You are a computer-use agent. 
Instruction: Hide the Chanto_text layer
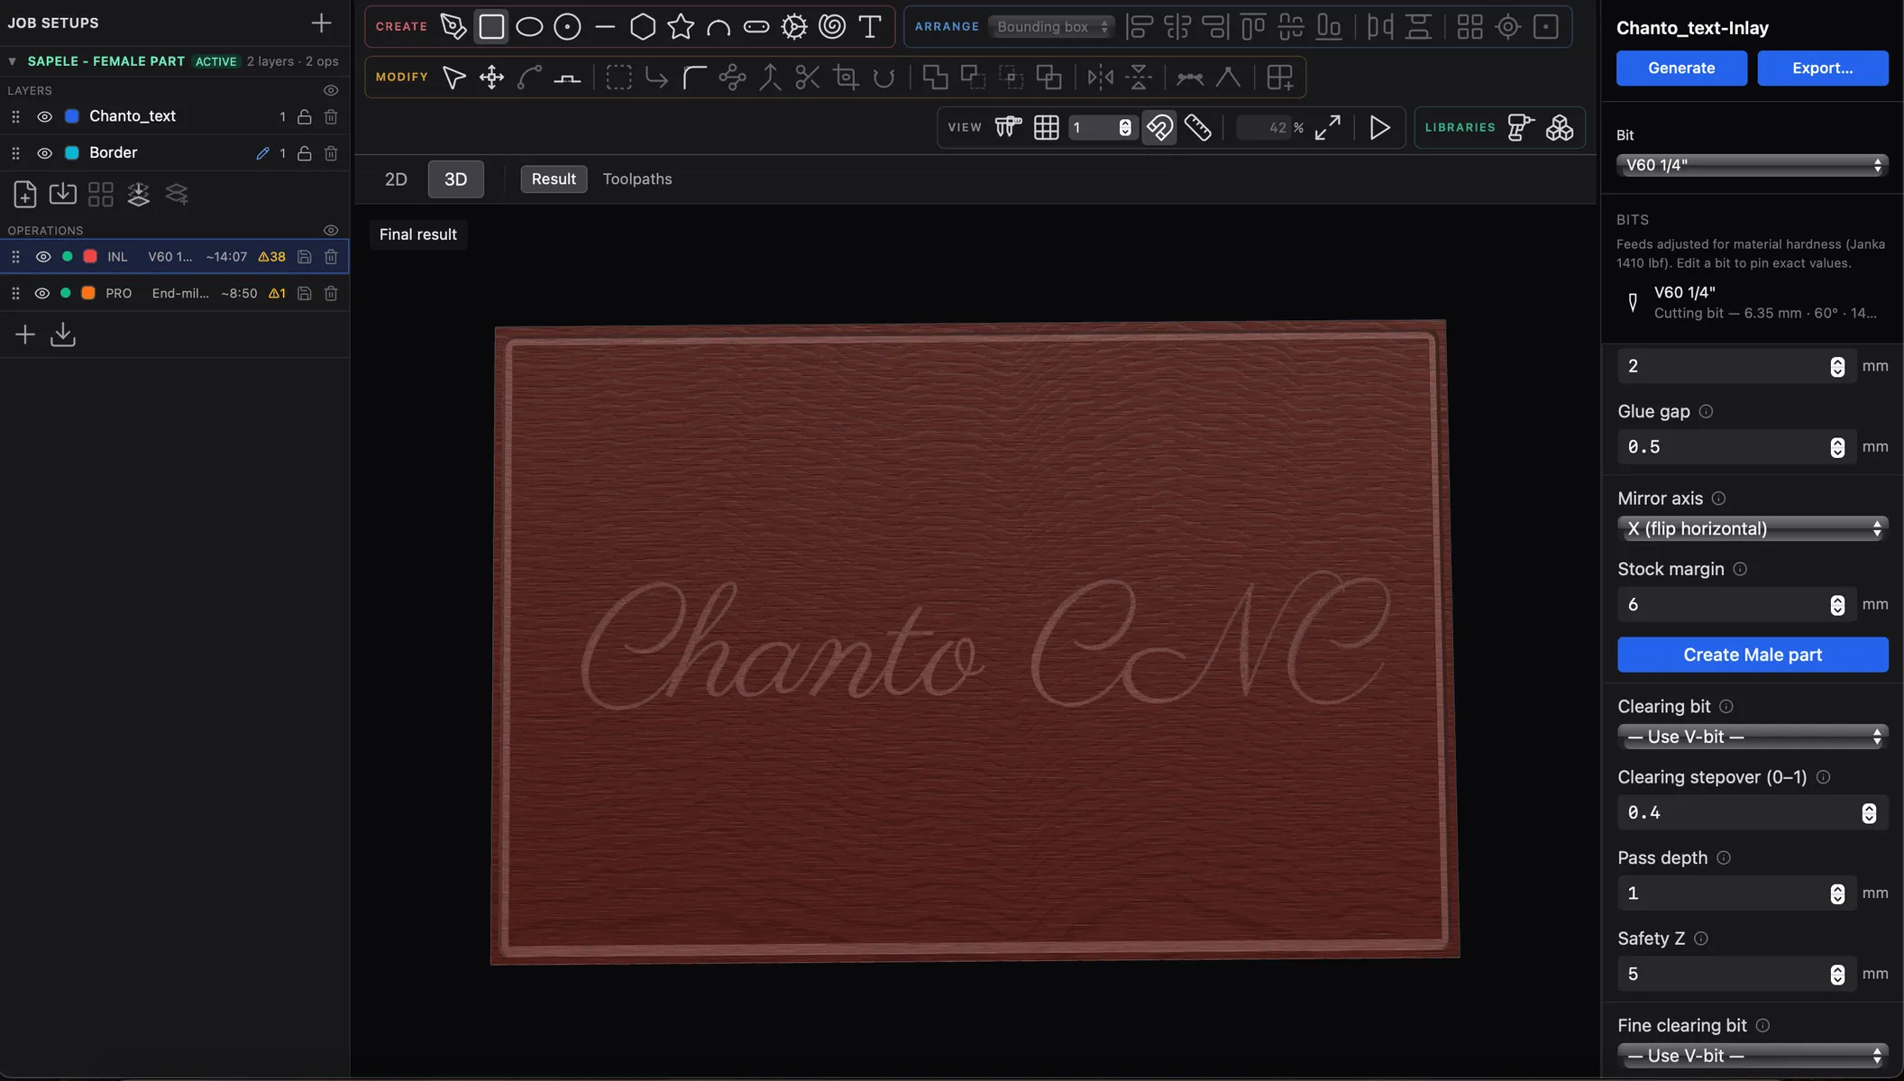coord(44,116)
